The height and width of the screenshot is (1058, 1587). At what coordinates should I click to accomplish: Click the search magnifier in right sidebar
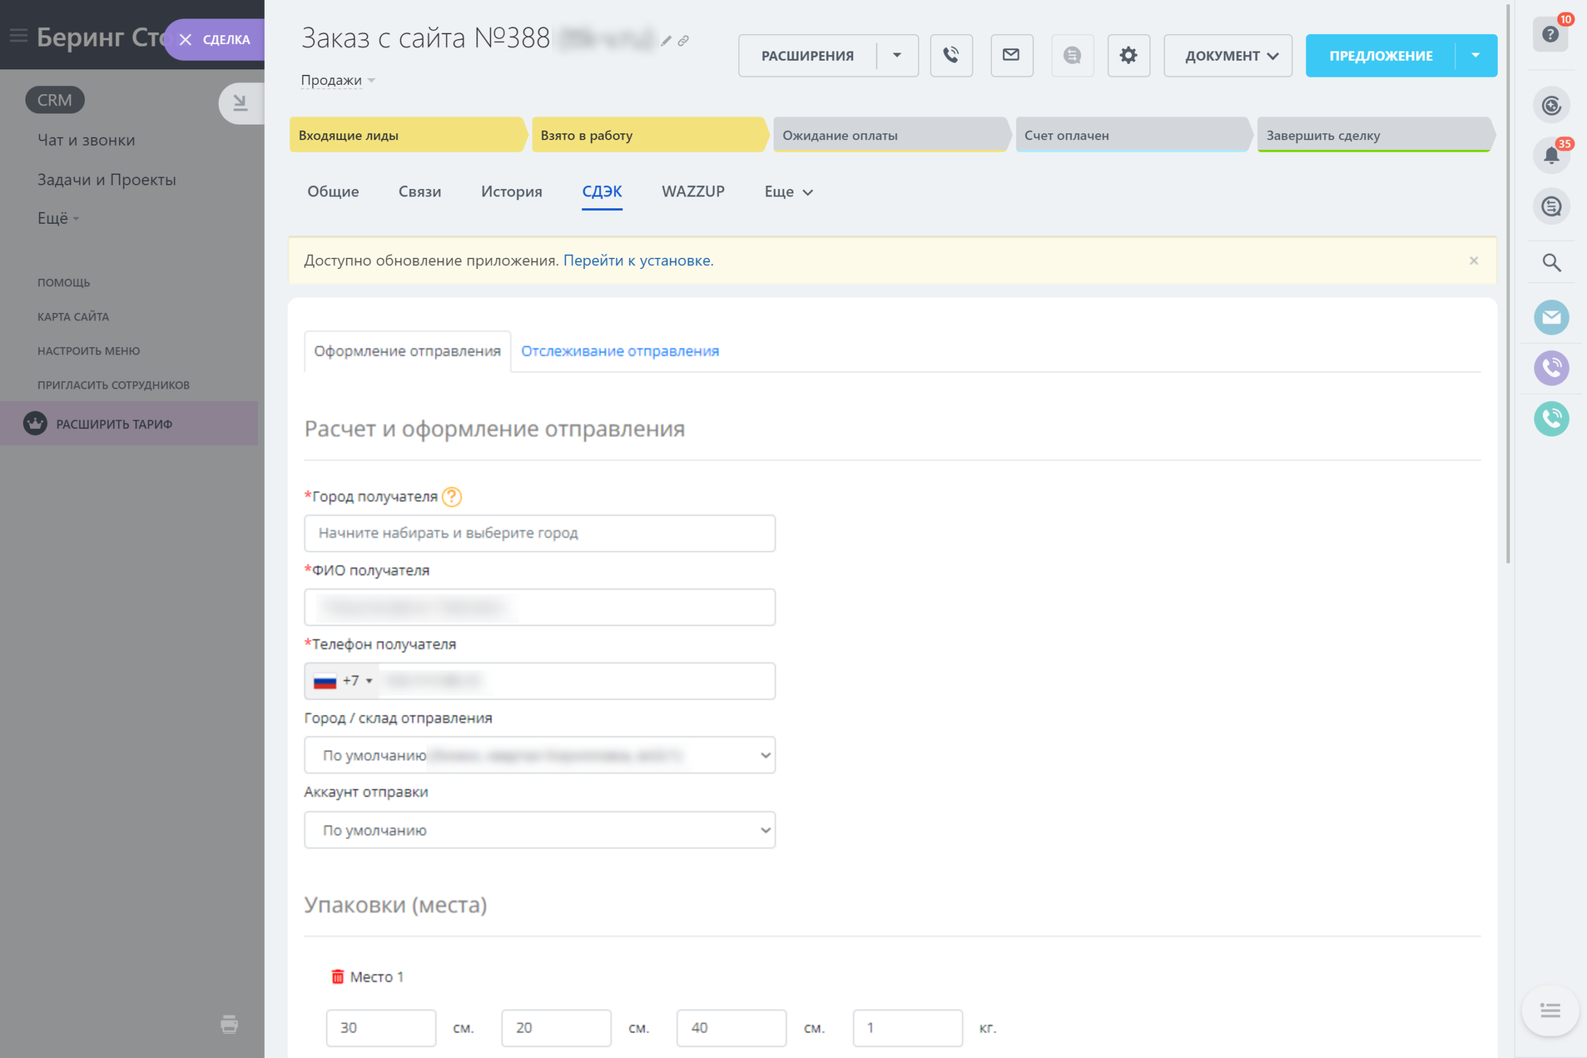1551,262
